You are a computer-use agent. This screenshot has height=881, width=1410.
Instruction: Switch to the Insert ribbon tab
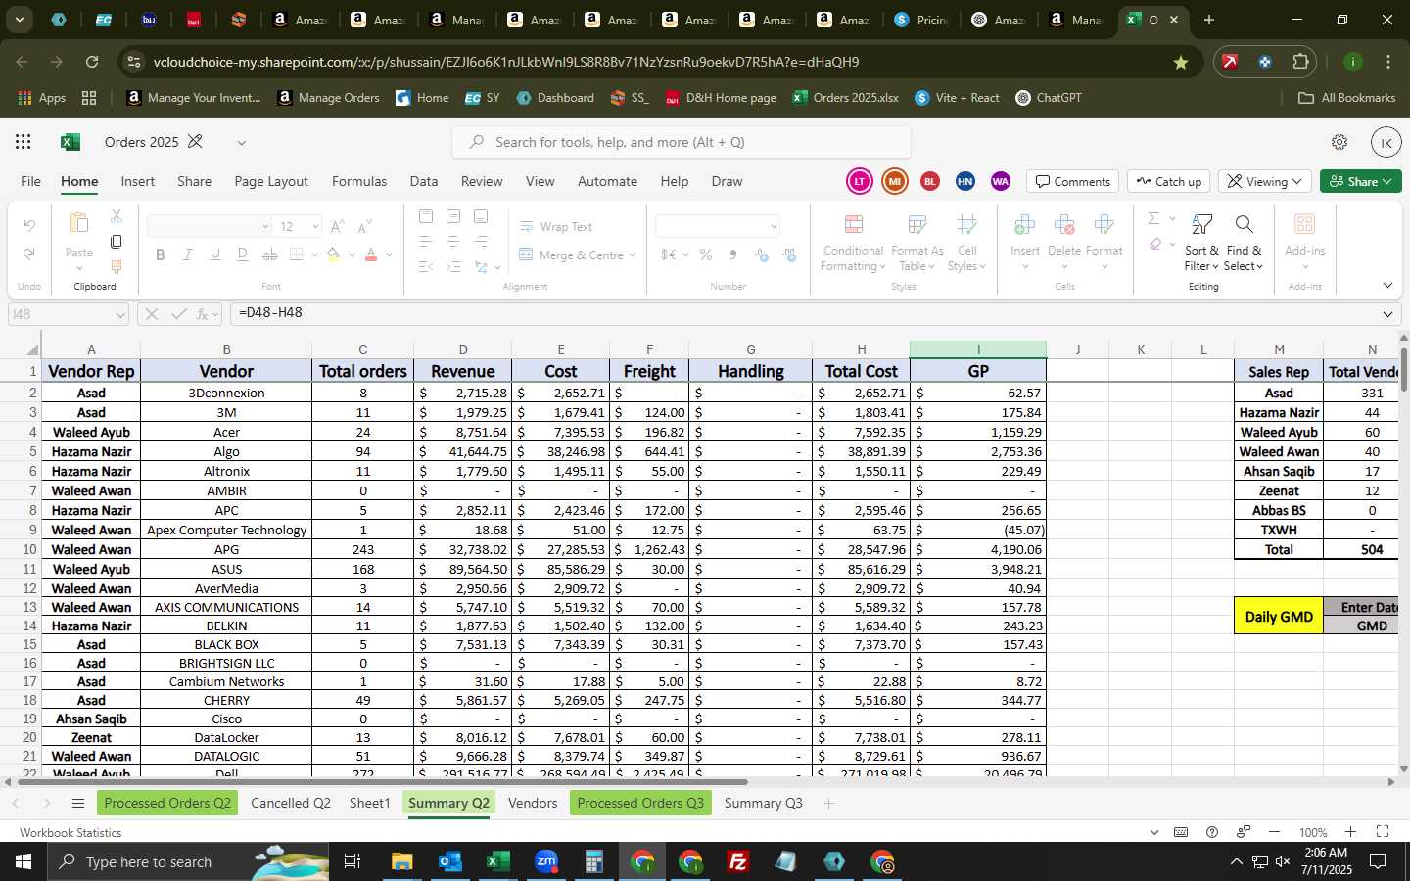[138, 181]
